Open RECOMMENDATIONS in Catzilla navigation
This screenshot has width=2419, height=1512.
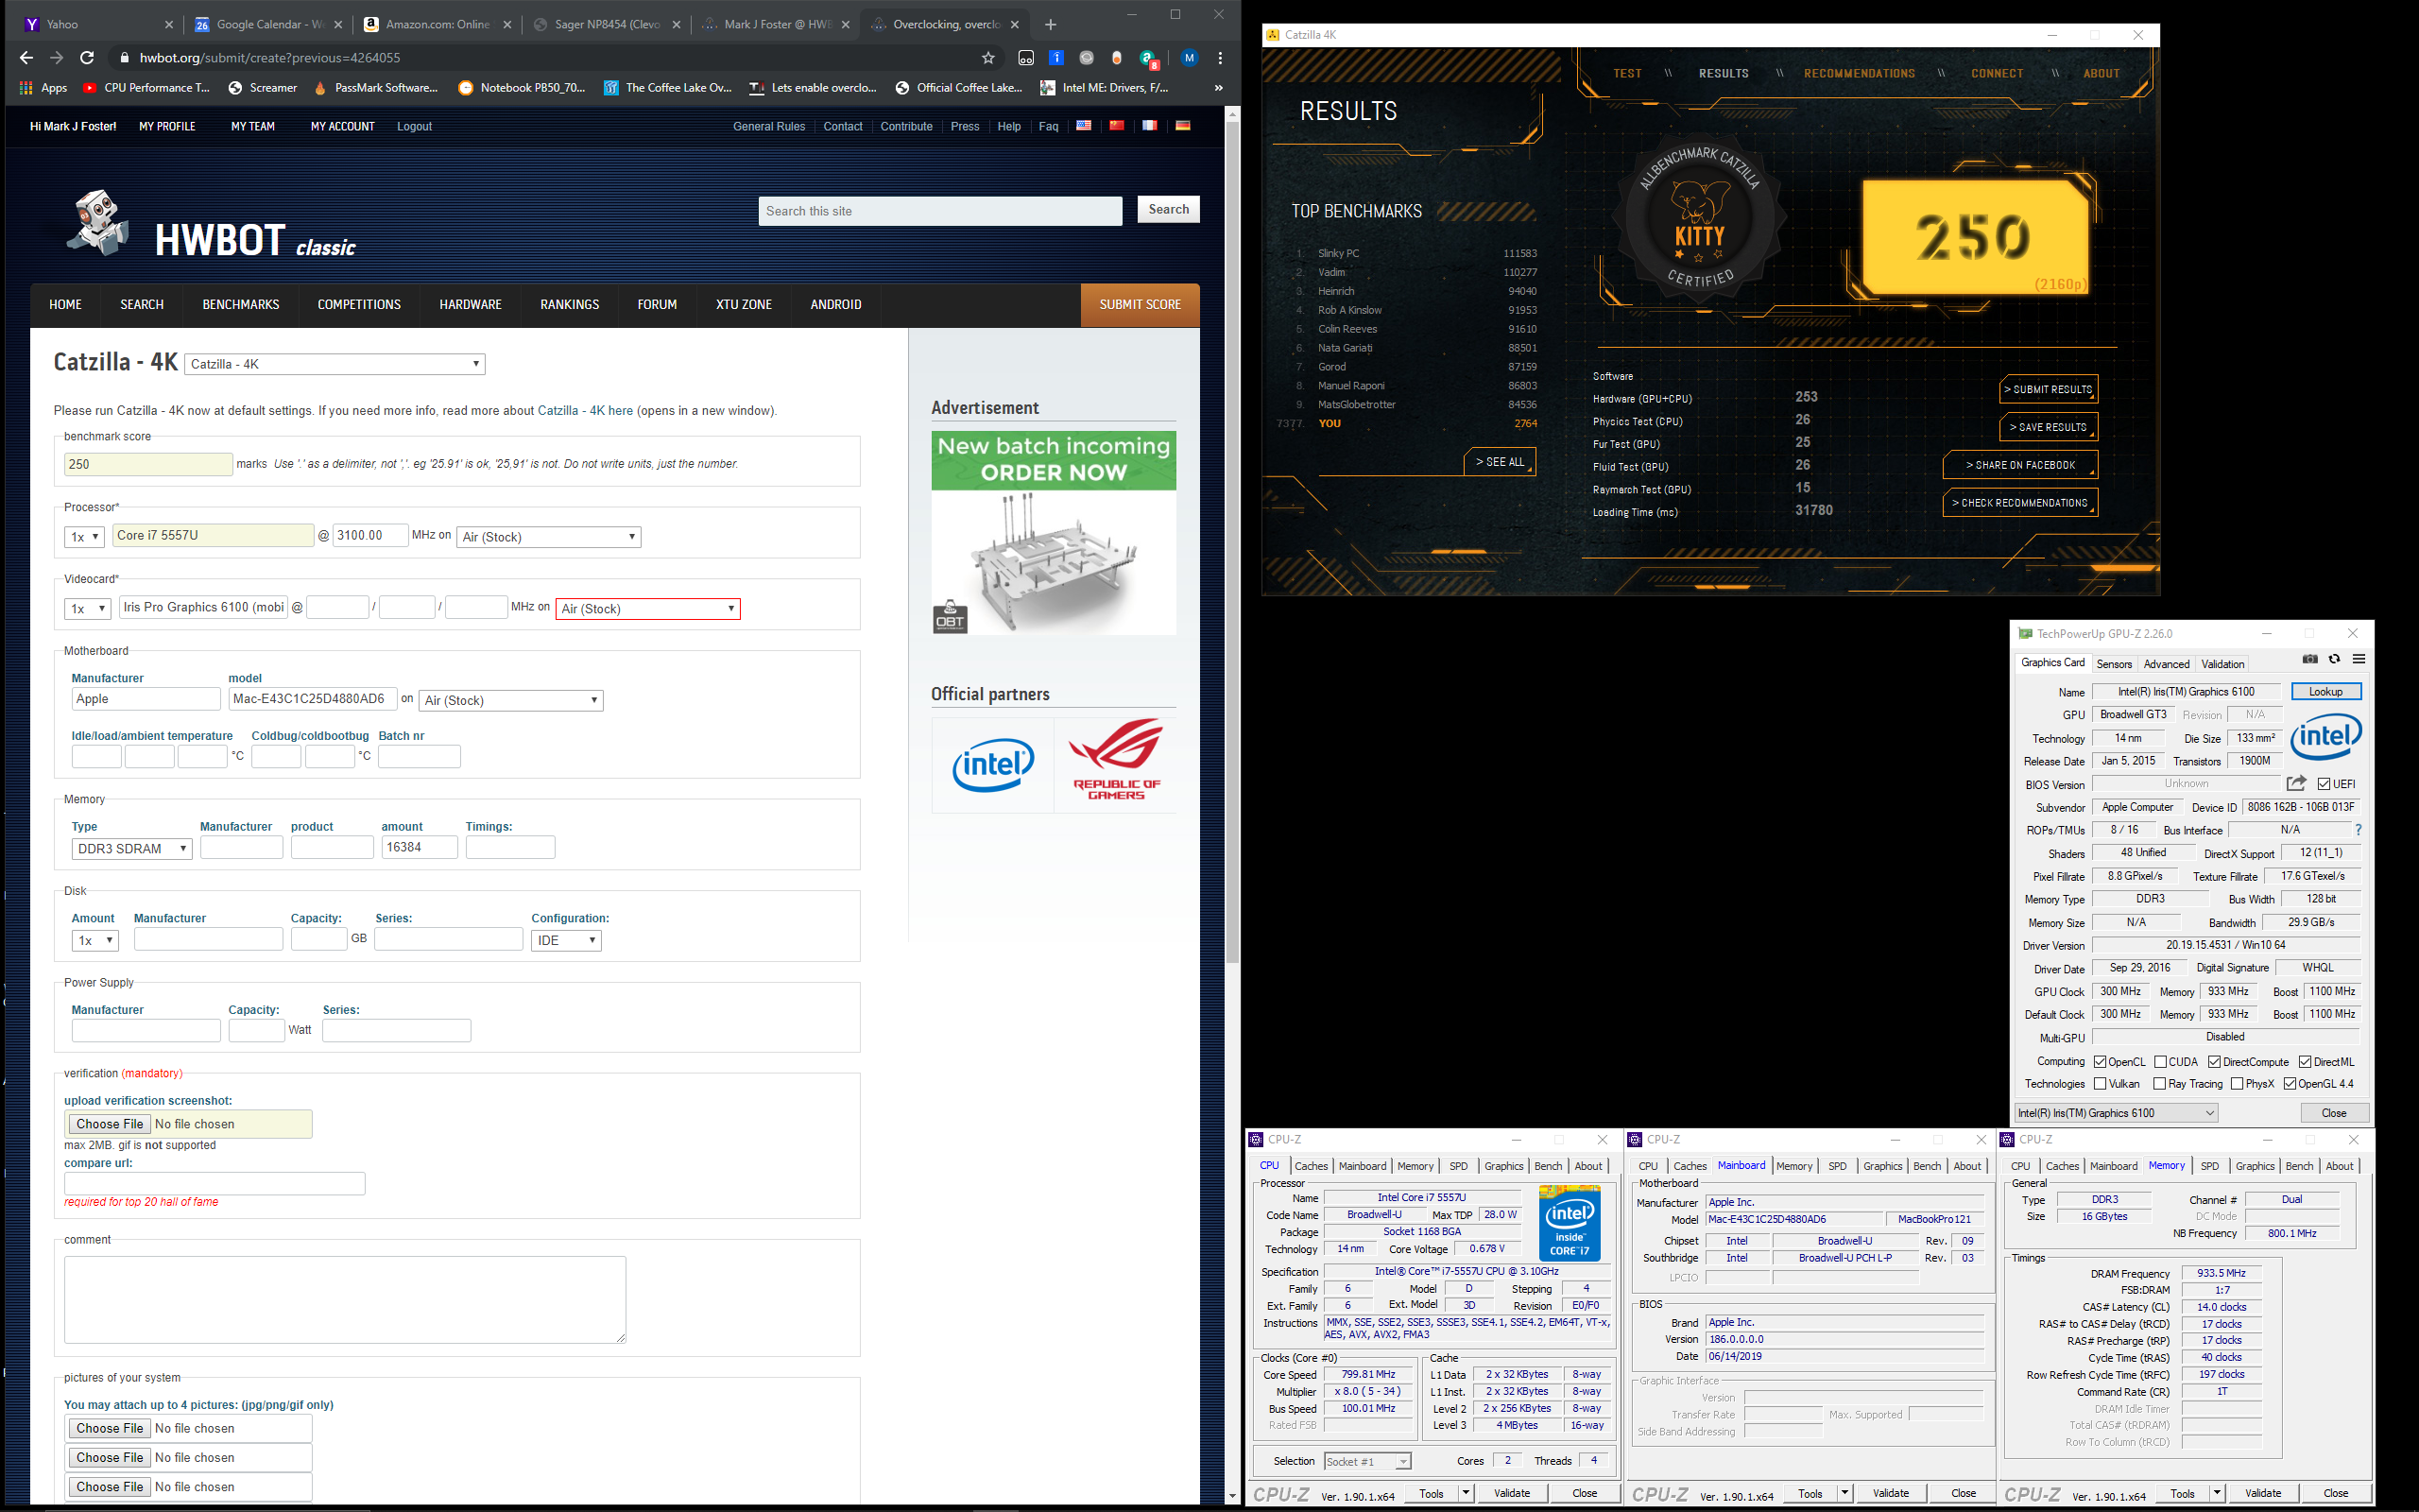point(1860,73)
